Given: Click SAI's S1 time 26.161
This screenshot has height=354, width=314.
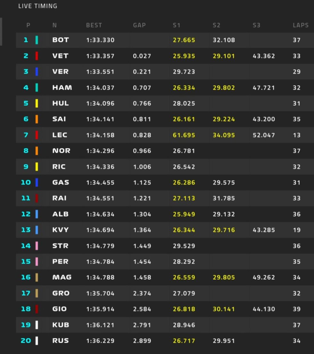Looking at the screenshot, I should [x=184, y=119].
